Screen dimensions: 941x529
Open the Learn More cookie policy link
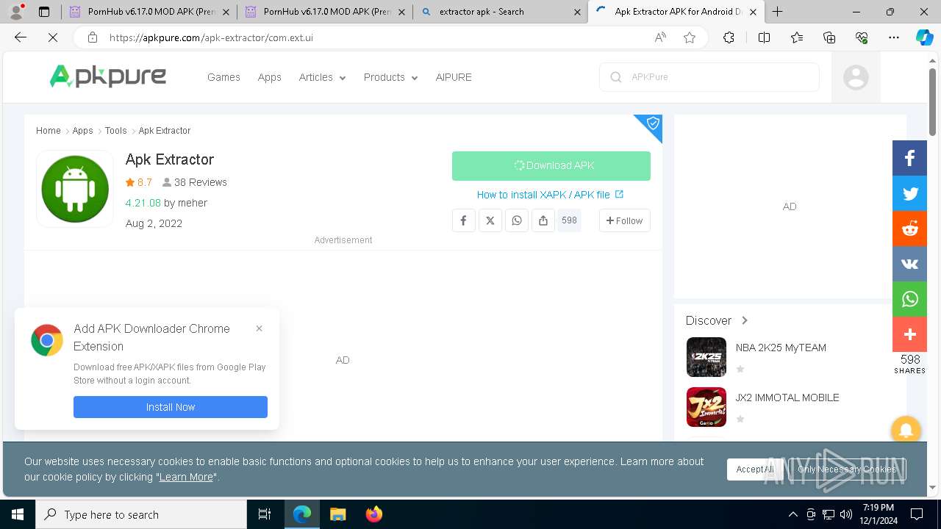186,477
